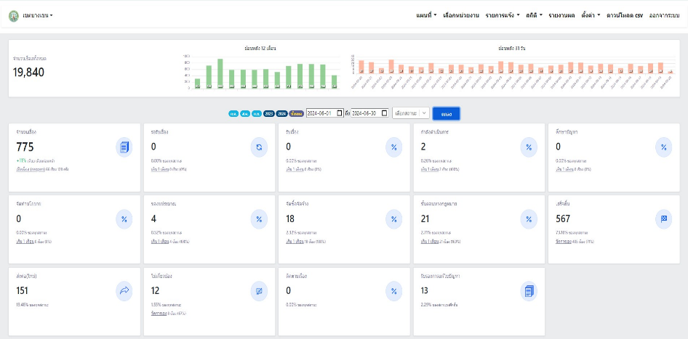Click the end date field showing 2024-06-30

(366, 113)
